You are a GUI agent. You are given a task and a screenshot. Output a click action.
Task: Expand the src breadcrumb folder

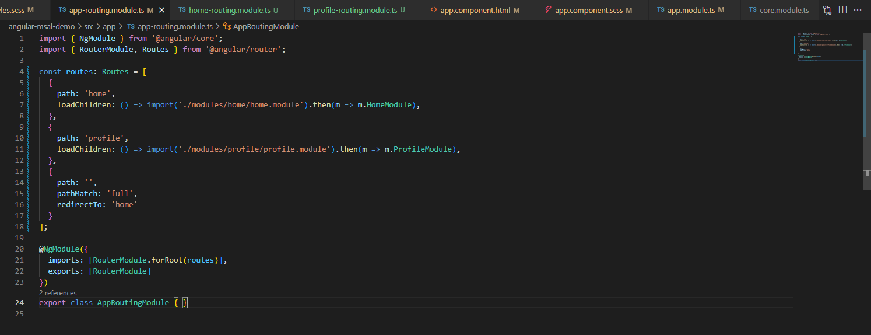(89, 27)
